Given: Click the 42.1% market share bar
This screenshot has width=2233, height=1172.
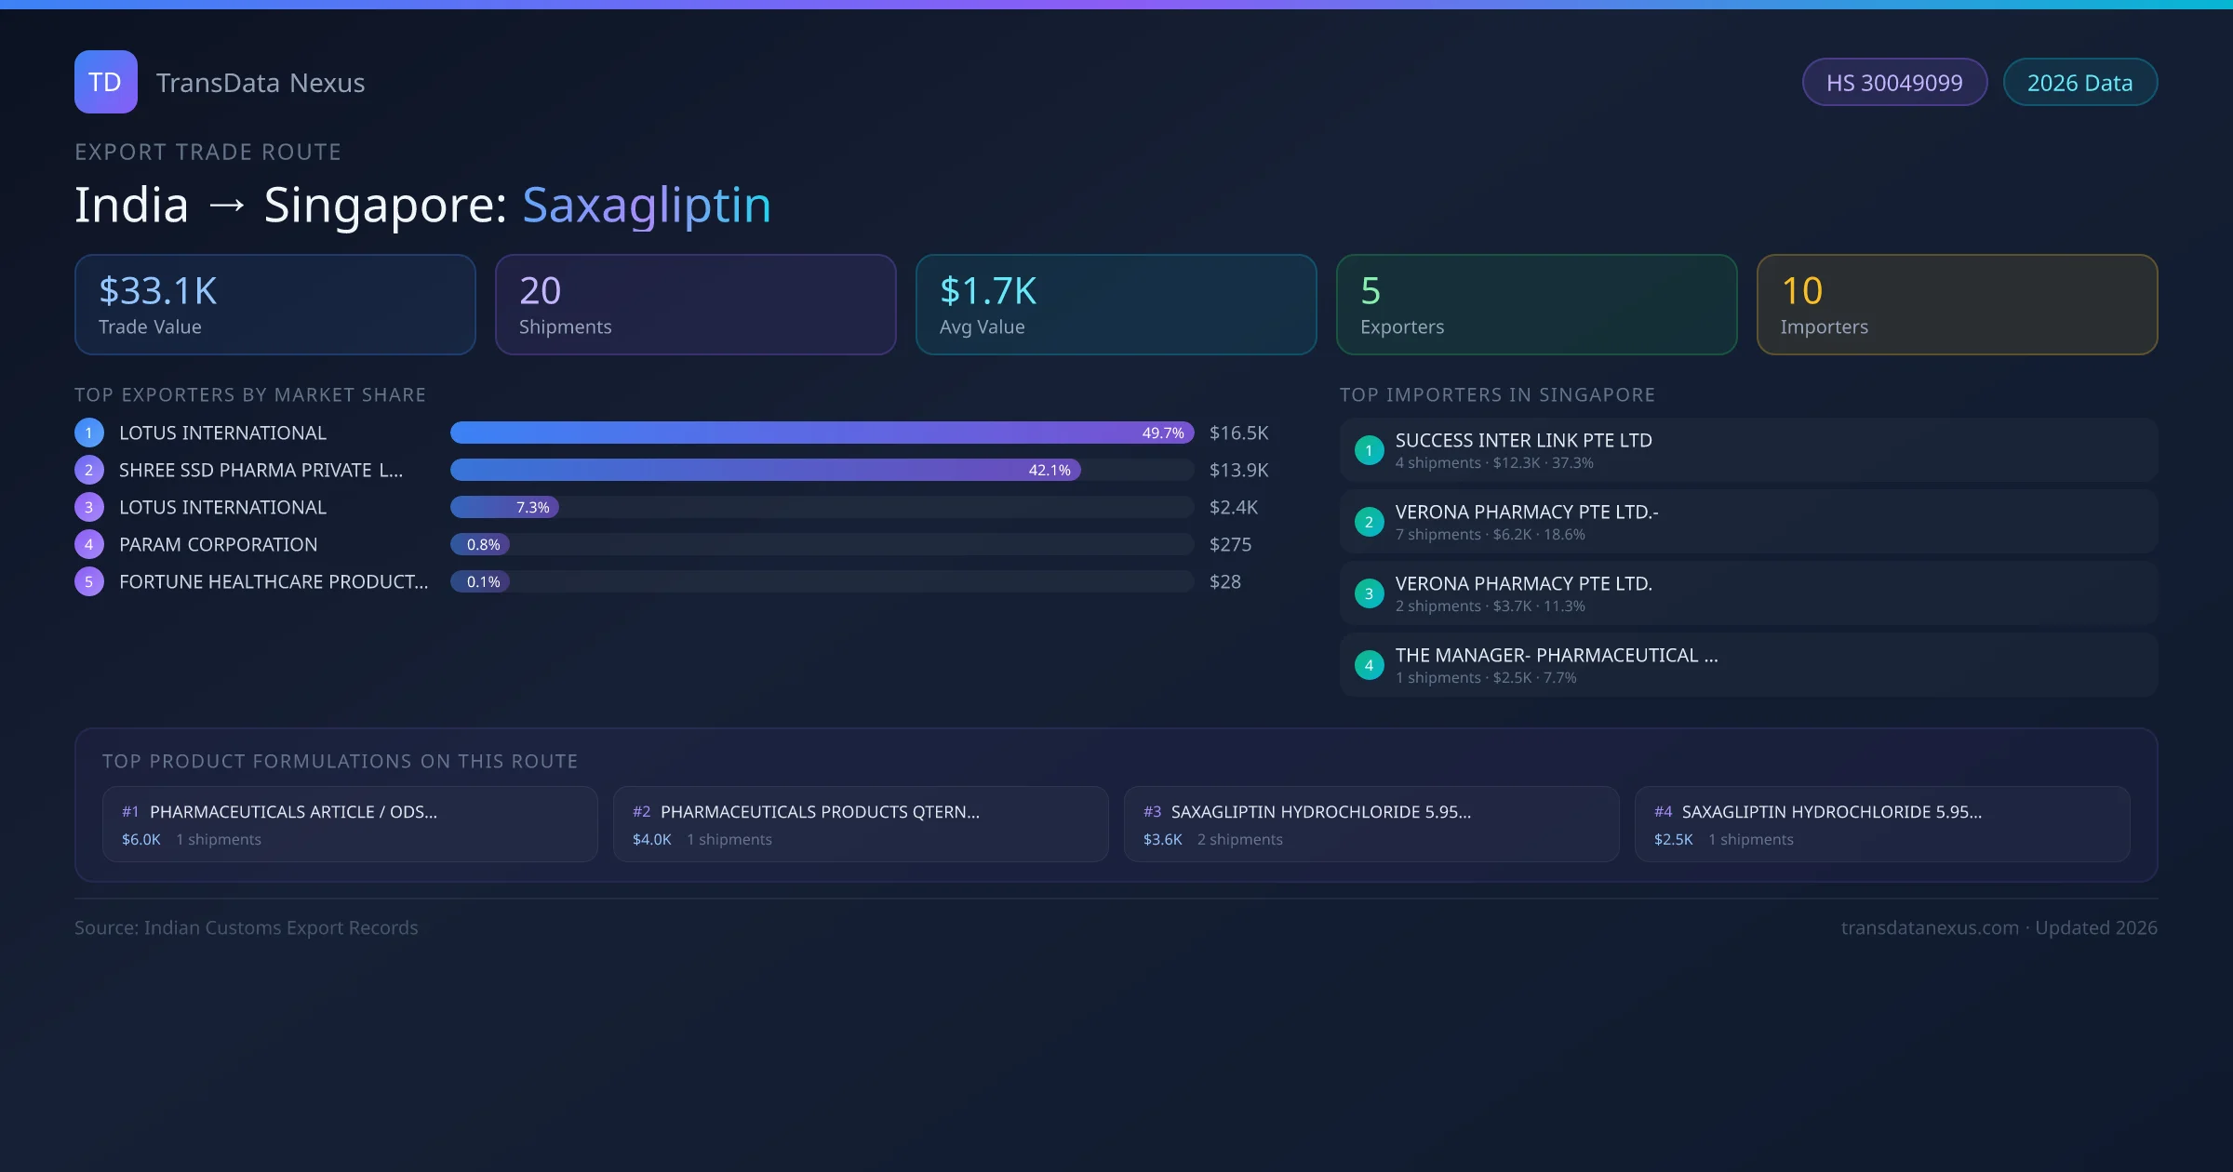Looking at the screenshot, I should (765, 470).
